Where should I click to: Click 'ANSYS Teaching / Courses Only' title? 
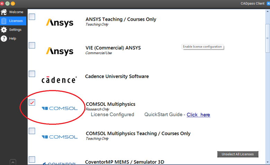click(121, 19)
